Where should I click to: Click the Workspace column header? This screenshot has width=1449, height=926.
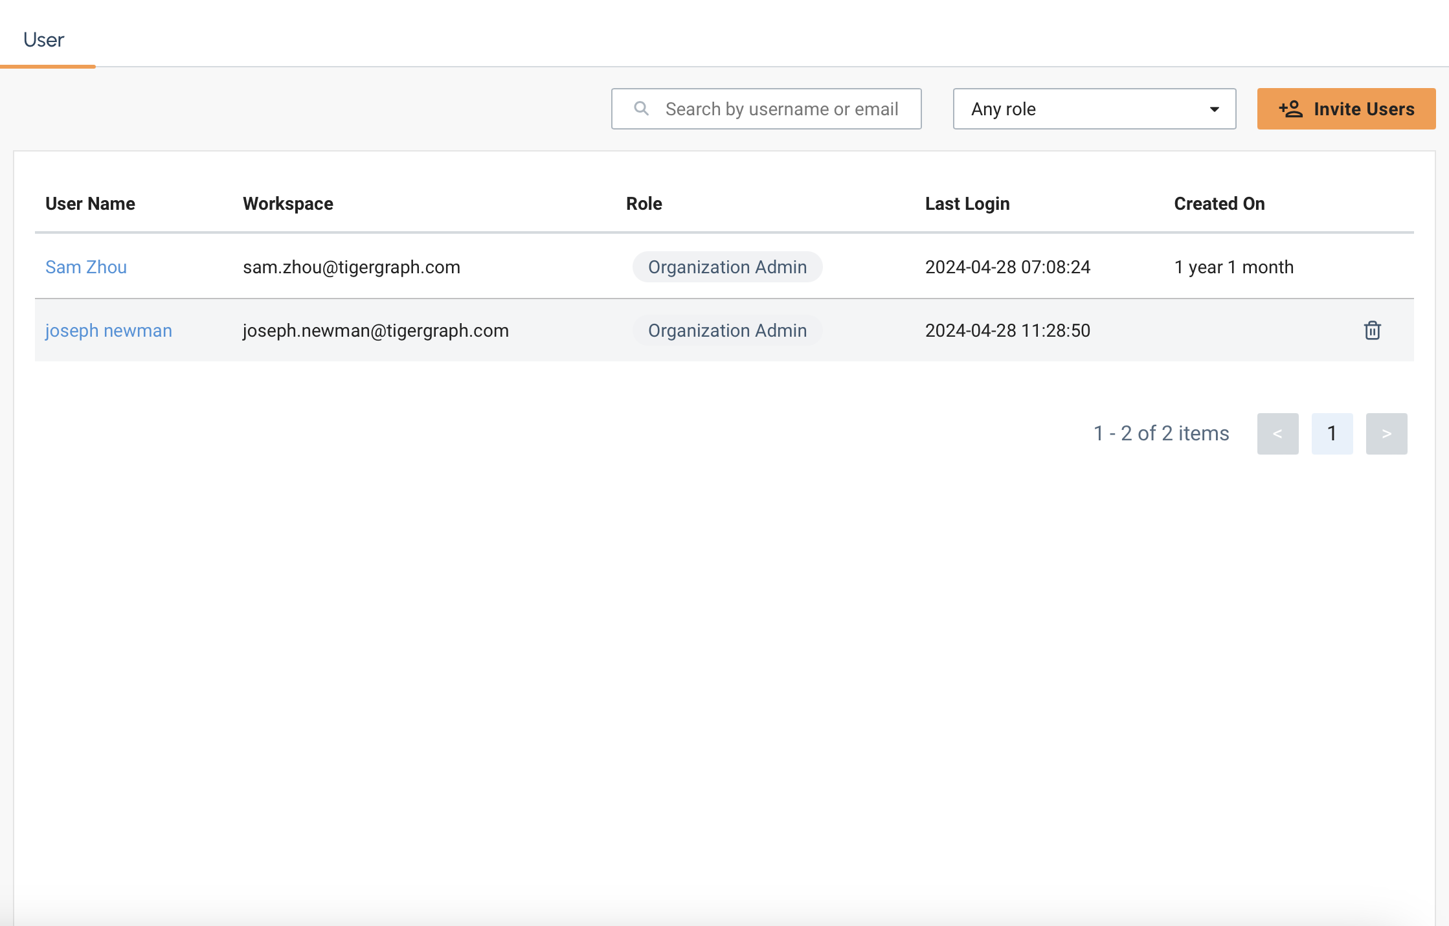[287, 203]
